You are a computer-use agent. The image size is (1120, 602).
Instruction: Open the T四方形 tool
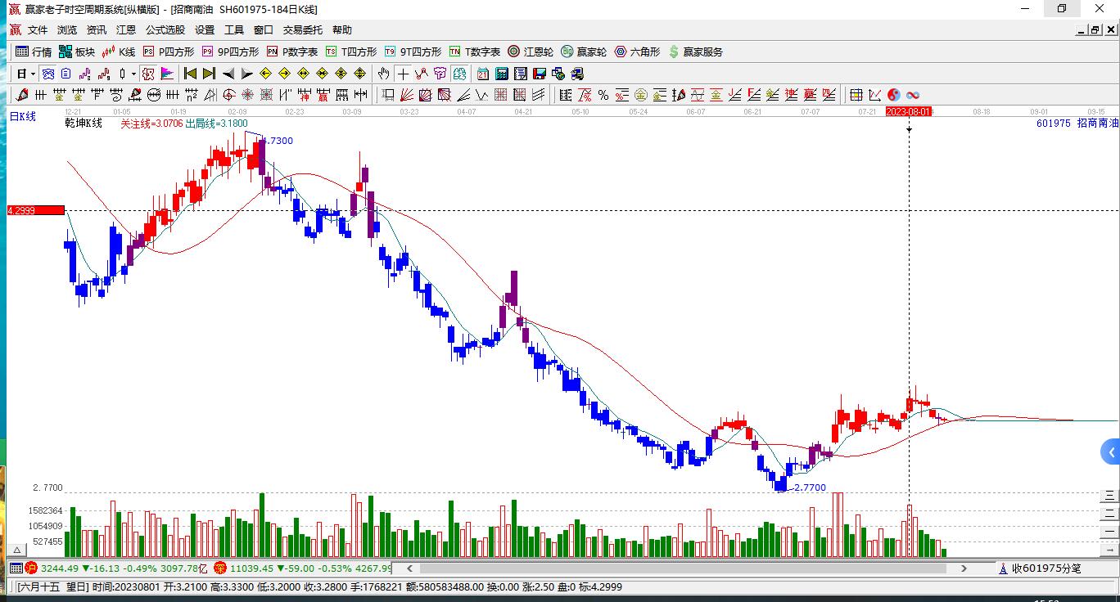click(351, 52)
